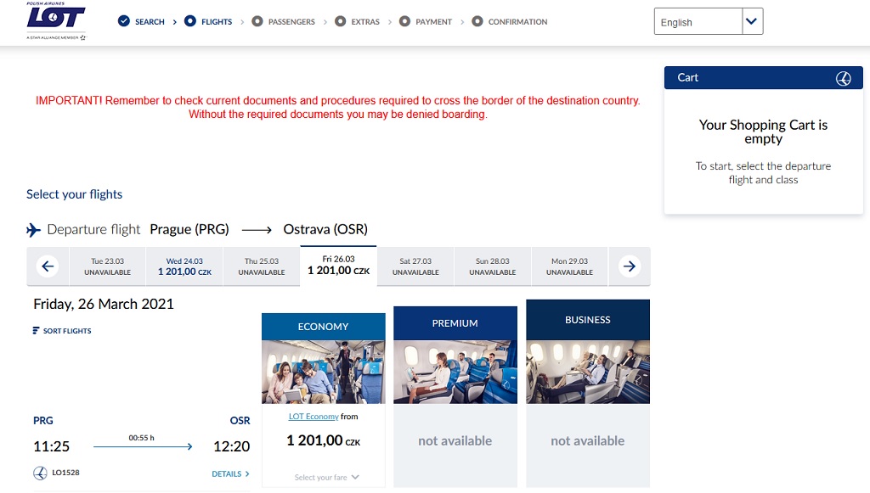
Task: Click the sort icon beside Sort Flights
Action: tap(36, 331)
